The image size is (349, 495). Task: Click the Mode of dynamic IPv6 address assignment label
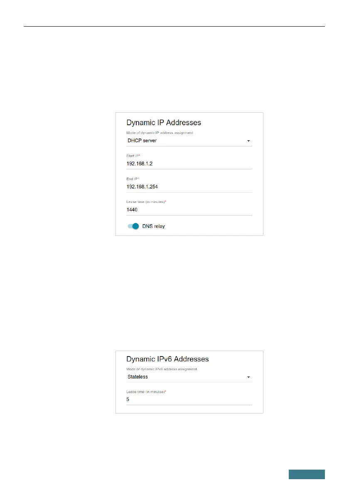pyautogui.click(x=162, y=369)
